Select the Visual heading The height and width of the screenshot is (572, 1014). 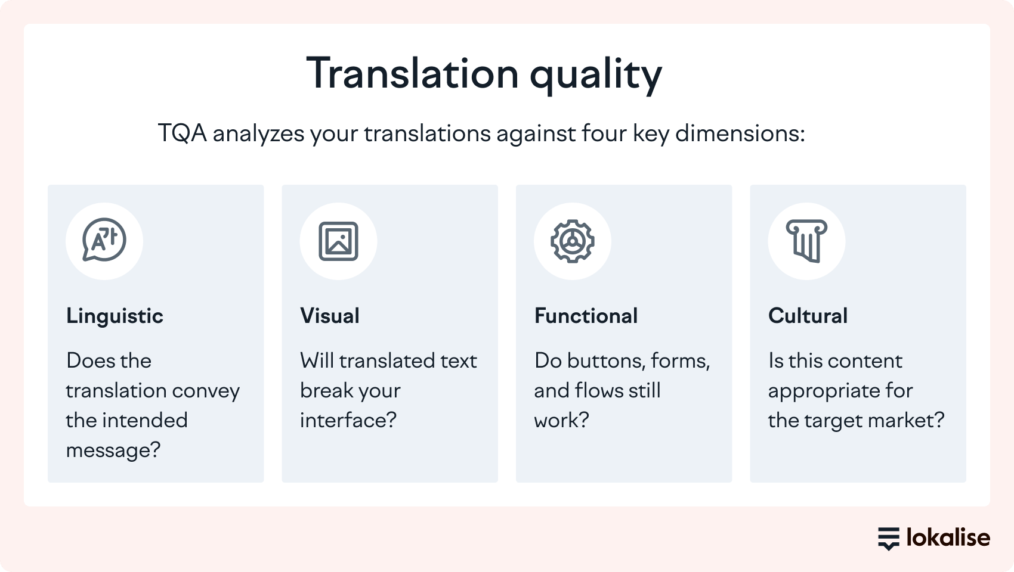click(330, 316)
